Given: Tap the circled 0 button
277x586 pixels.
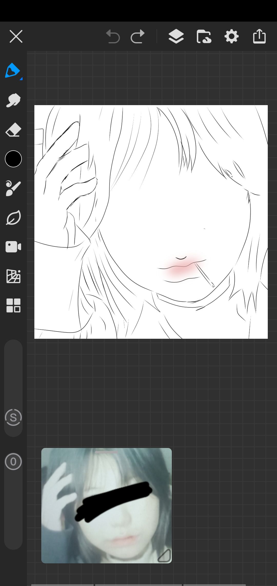Looking at the screenshot, I should tap(13, 462).
